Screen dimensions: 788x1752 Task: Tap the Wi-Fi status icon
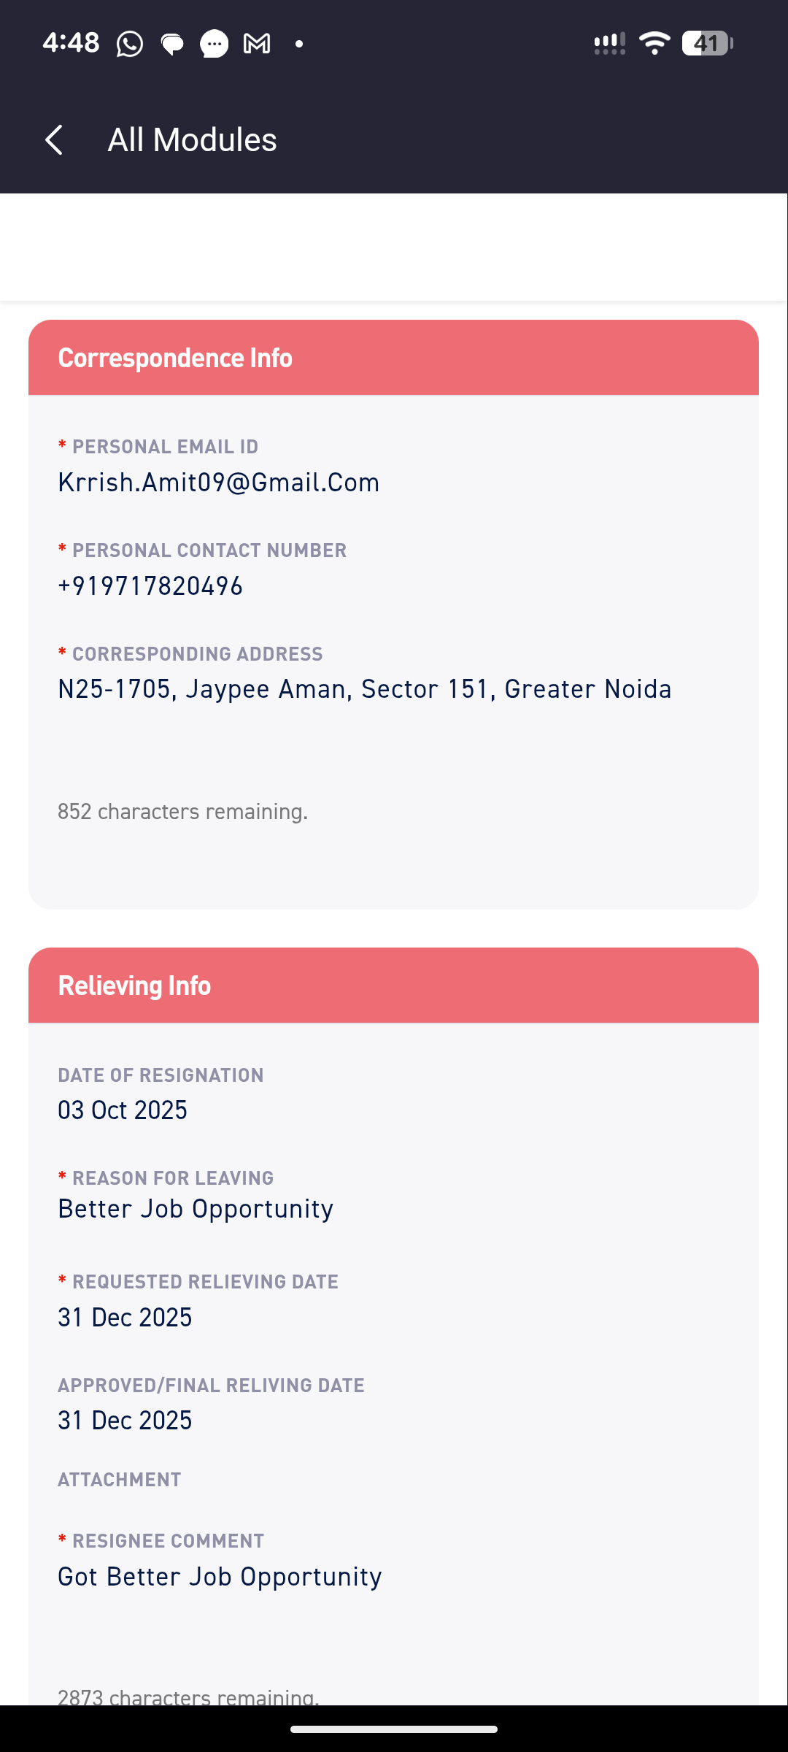tap(654, 43)
